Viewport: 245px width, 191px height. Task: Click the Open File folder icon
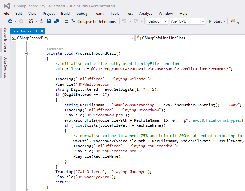pos(42,21)
